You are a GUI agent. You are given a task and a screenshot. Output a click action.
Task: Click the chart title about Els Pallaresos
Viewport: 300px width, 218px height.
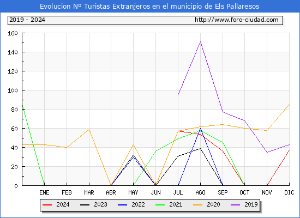click(x=149, y=7)
